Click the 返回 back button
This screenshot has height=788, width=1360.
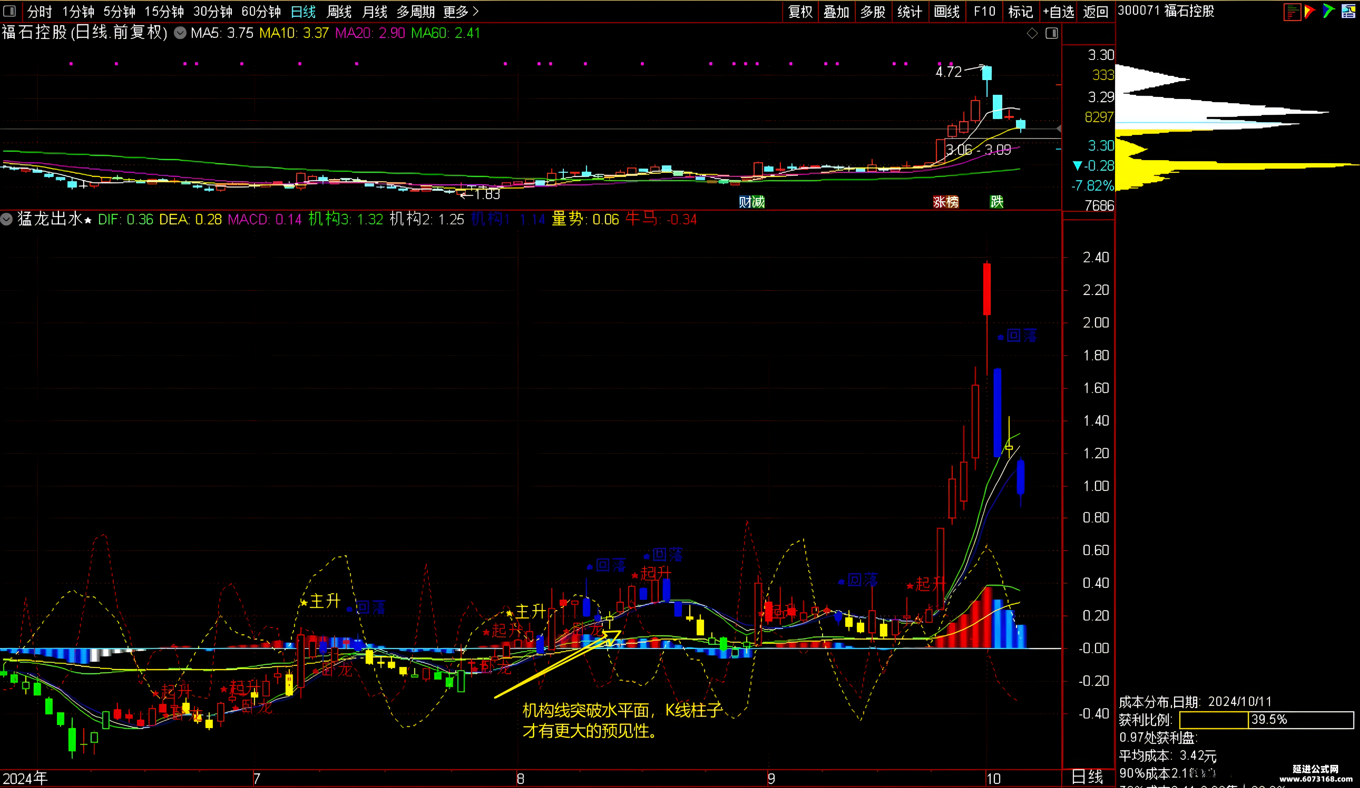(x=1095, y=12)
